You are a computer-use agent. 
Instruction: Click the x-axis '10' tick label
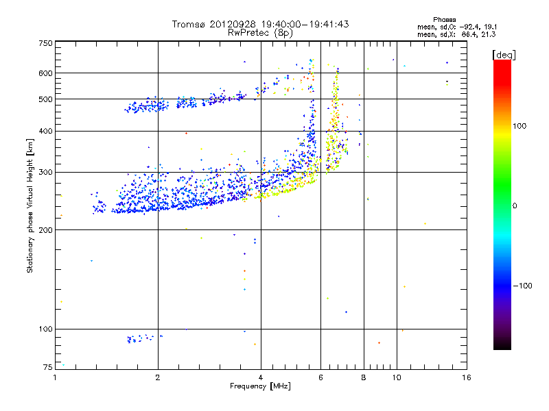point(397,377)
